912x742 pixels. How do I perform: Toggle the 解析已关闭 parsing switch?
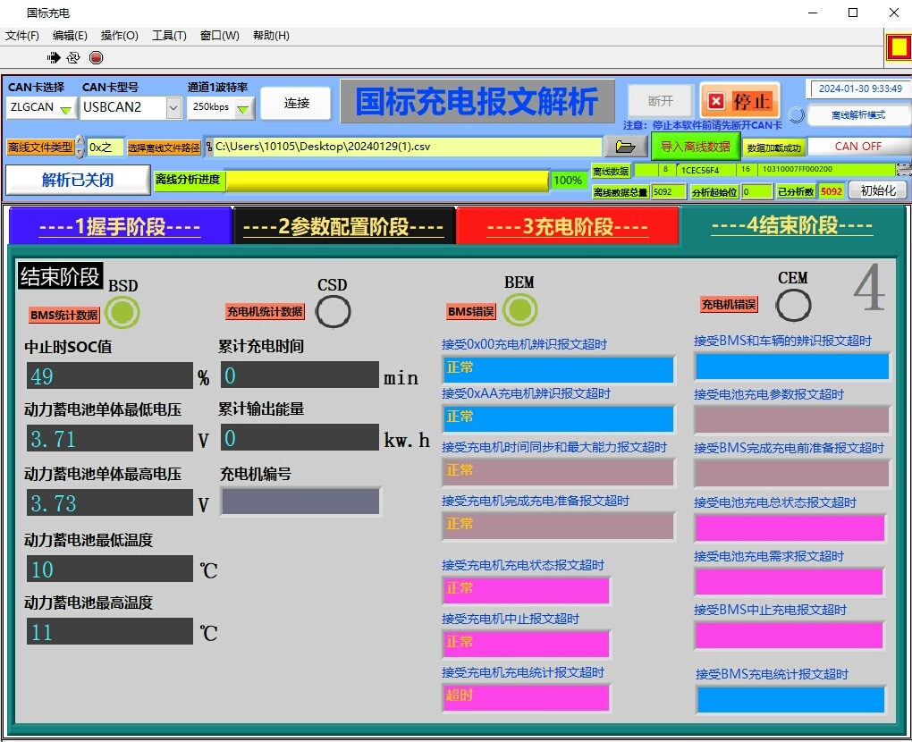[x=78, y=180]
